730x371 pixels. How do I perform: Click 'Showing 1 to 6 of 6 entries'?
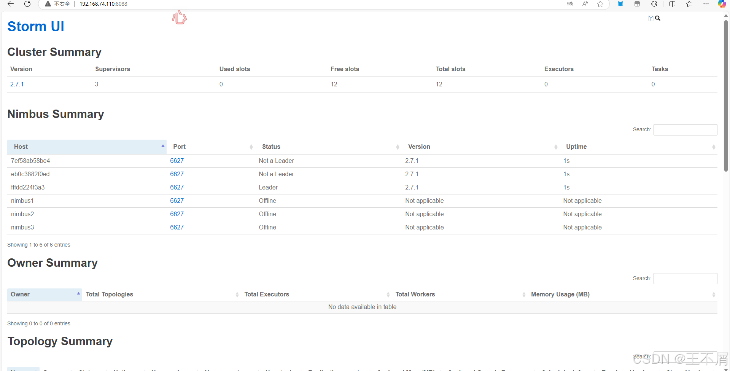click(x=39, y=245)
